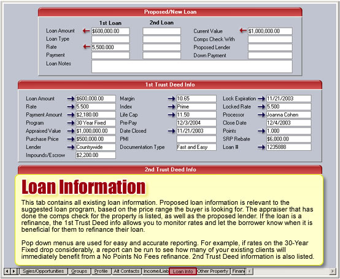Click the Current Value field $1,000,000.00
The width and height of the screenshot is (340, 279).
point(270,31)
